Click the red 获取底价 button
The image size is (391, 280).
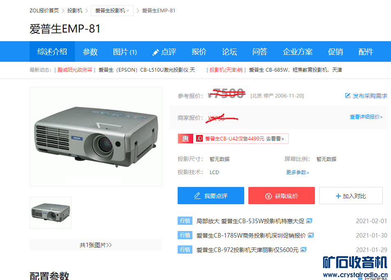click(282, 196)
